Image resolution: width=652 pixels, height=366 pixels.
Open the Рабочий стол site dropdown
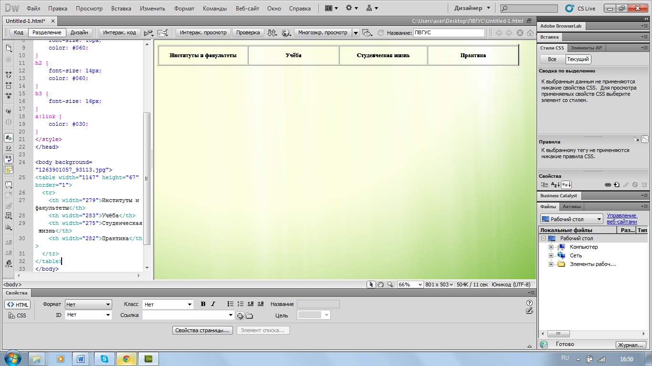point(572,219)
